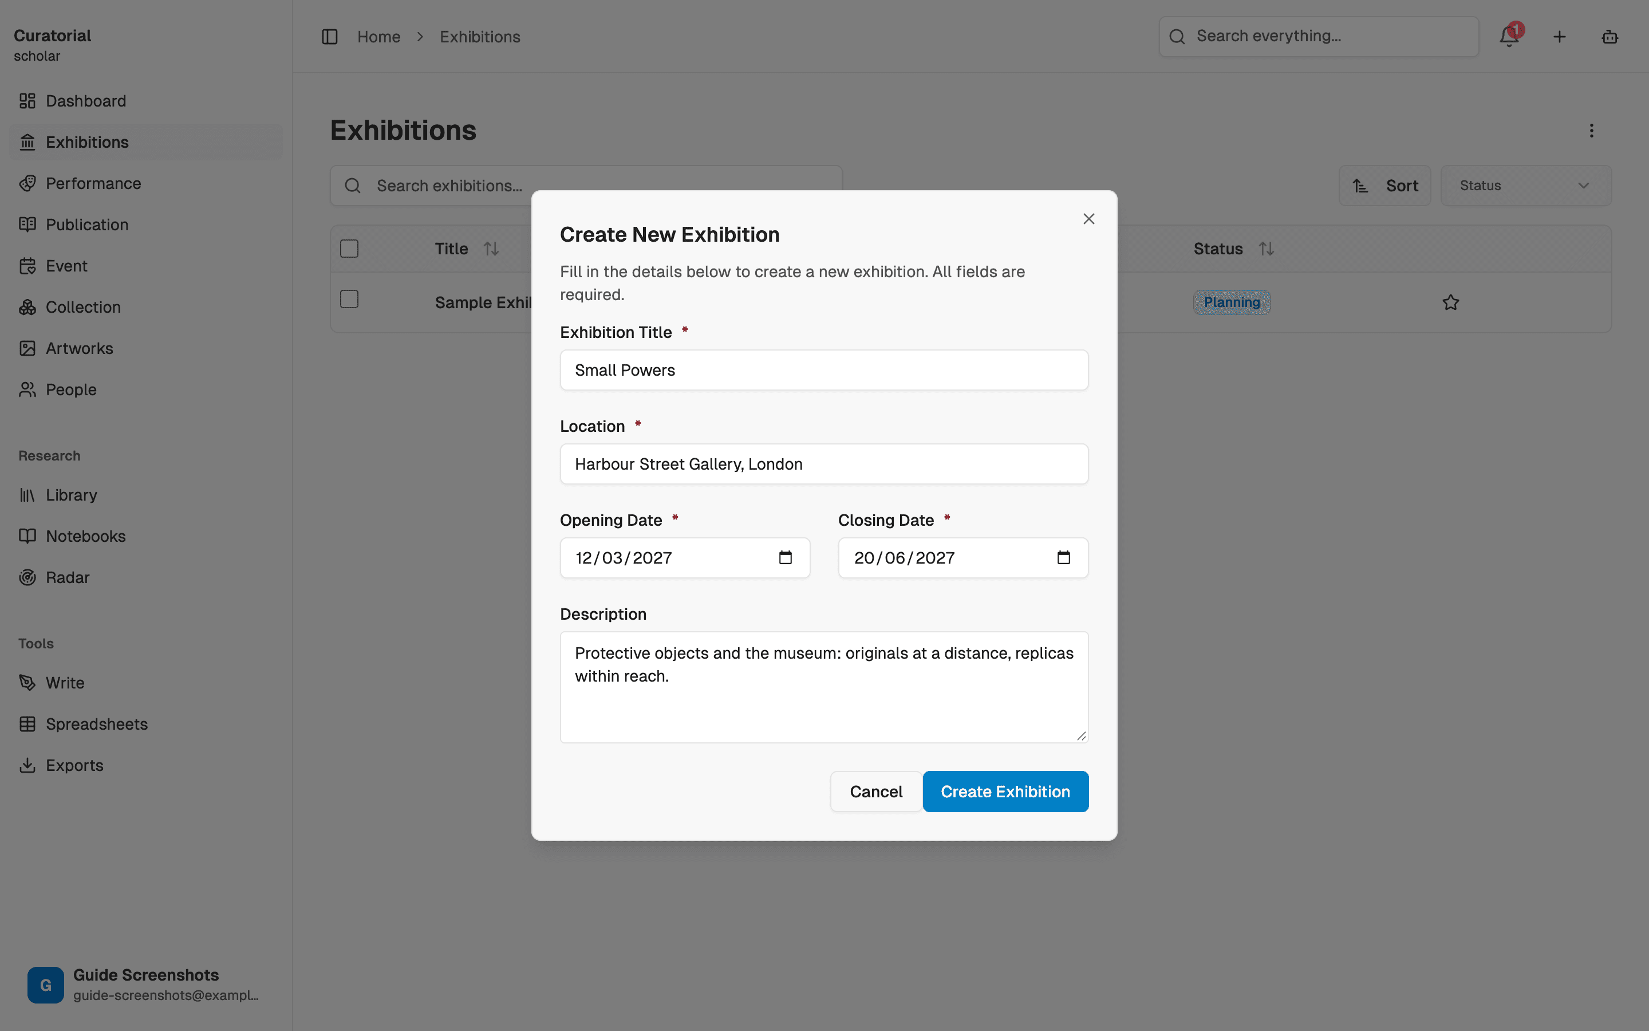Click the Exhibitions breadcrumb
Viewport: 1649px width, 1031px height.
480,37
